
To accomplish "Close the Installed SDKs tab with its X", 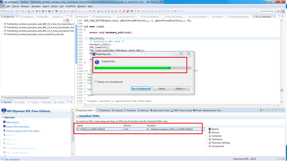I will point(95,110).
